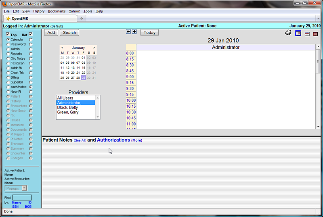Open the File menu
Screen dimensions: 323x217
[x=6, y=11]
